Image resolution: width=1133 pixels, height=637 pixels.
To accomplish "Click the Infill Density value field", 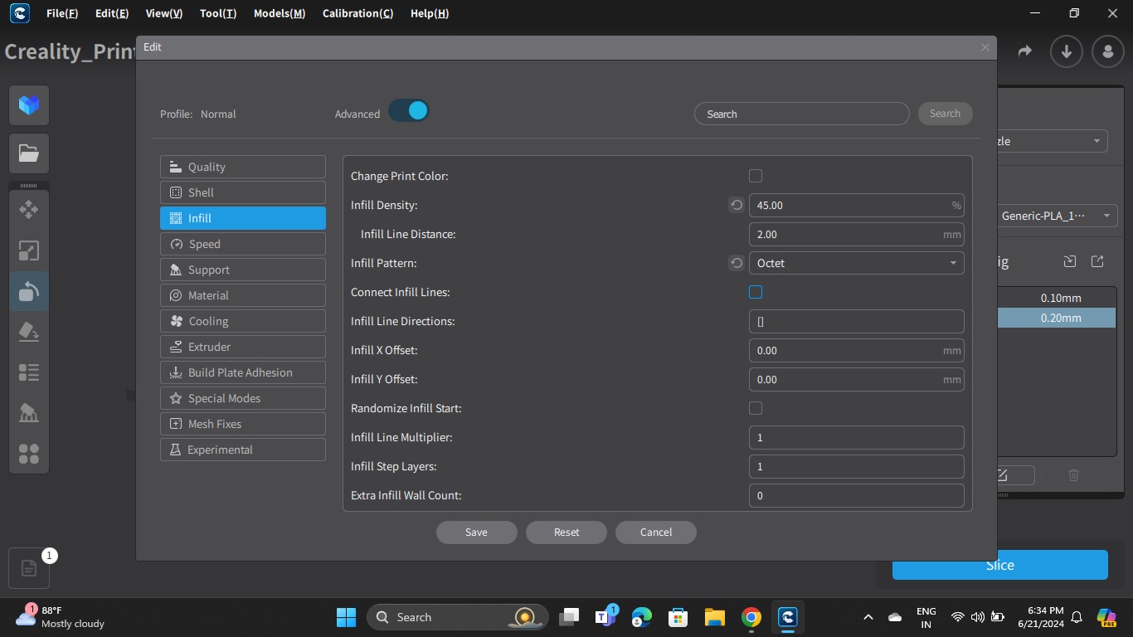I will (857, 205).
